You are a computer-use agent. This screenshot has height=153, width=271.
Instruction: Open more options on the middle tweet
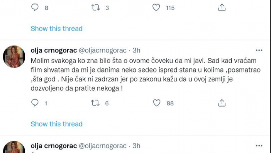coord(259,50)
